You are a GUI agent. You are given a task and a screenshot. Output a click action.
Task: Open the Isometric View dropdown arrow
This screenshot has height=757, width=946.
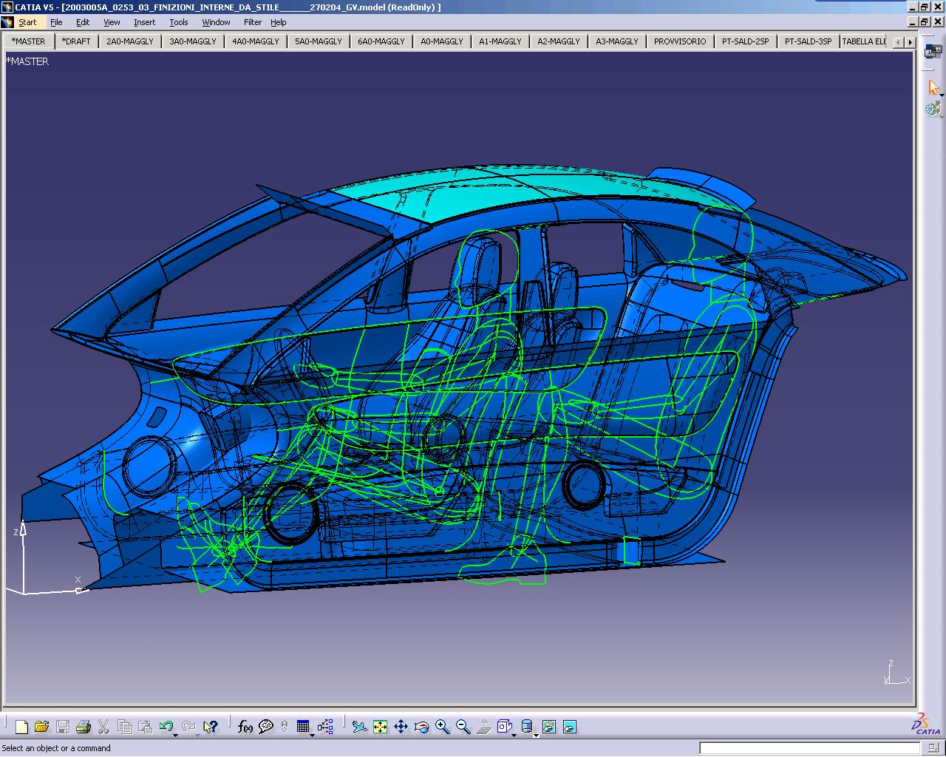[513, 734]
